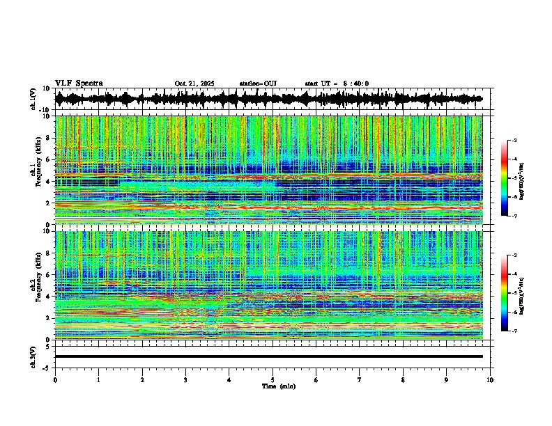Click the "ch.1(V)" waveform axis label
The height and width of the screenshot is (426, 552).
pyautogui.click(x=33, y=99)
